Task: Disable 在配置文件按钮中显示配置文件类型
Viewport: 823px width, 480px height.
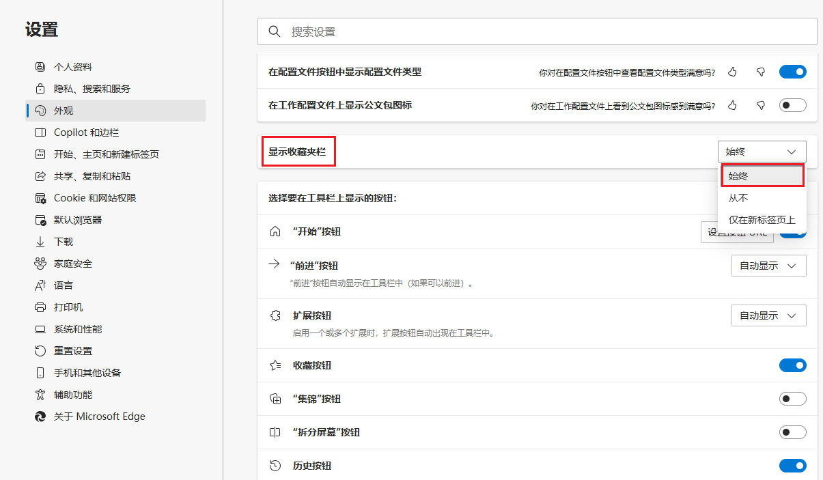Action: (x=792, y=71)
